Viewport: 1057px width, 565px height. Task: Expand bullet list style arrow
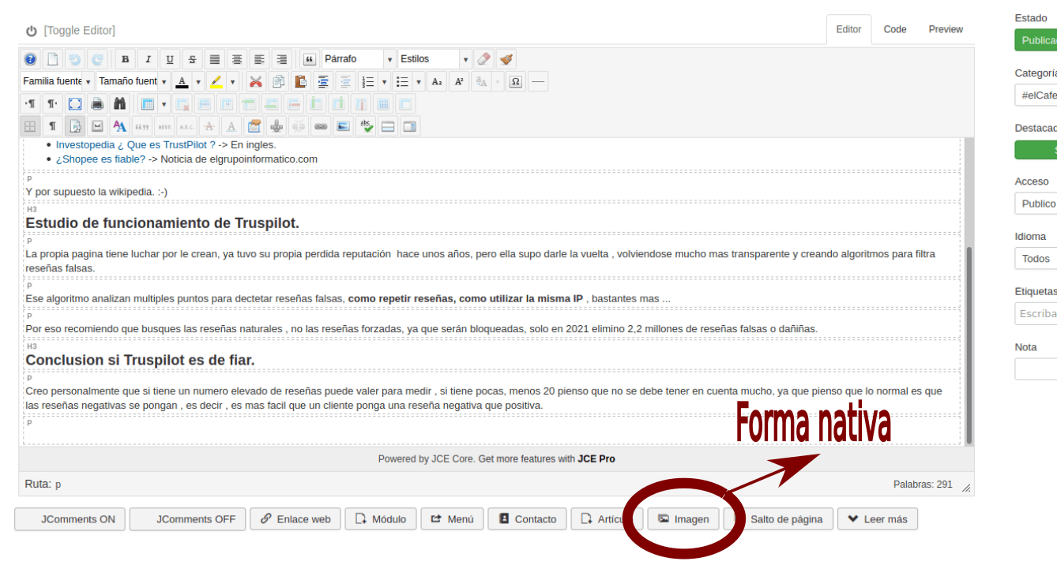point(419,81)
